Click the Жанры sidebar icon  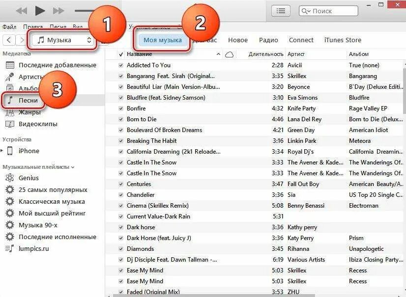(x=10, y=112)
